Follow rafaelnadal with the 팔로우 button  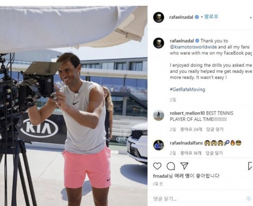pos(211,16)
